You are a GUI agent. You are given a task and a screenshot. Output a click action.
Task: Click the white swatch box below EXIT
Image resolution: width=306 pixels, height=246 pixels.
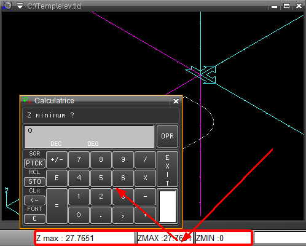tap(168, 206)
